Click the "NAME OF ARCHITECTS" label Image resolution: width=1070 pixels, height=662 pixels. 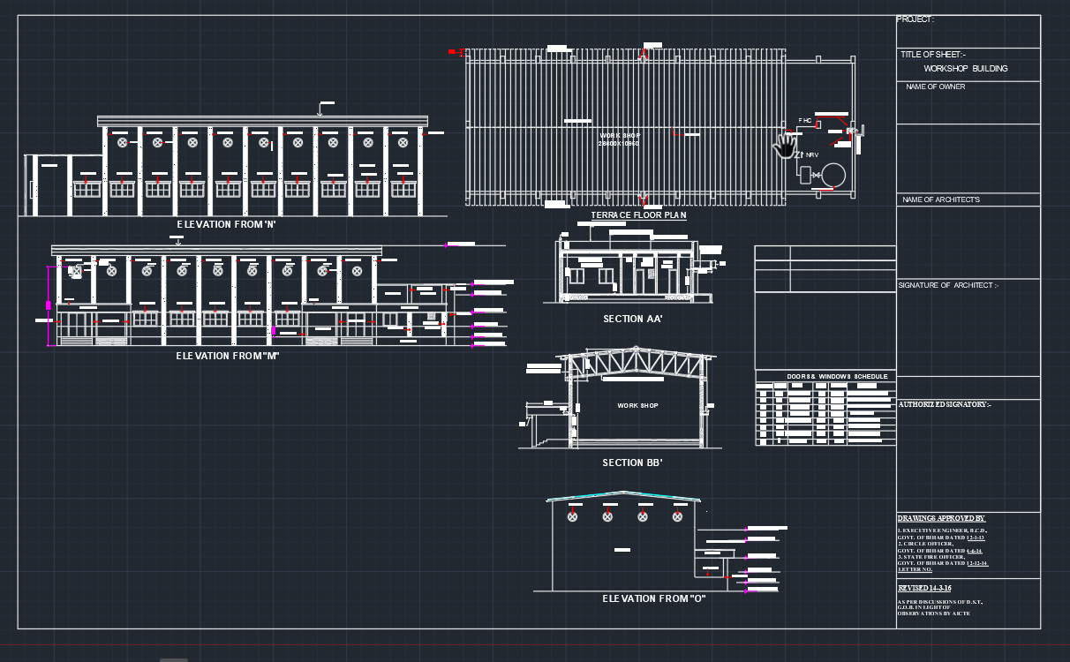[x=941, y=199]
